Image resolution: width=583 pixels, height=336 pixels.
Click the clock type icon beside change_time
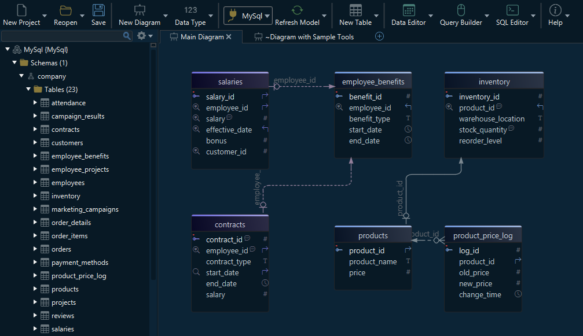(x=518, y=294)
